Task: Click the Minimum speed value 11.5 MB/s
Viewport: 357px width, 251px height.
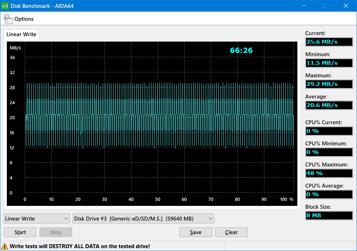Action: pos(329,63)
